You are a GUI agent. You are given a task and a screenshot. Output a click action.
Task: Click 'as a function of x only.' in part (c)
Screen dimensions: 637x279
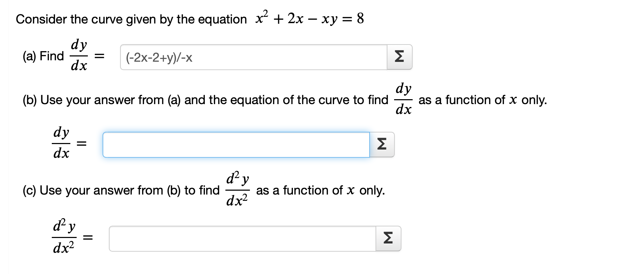[321, 190]
